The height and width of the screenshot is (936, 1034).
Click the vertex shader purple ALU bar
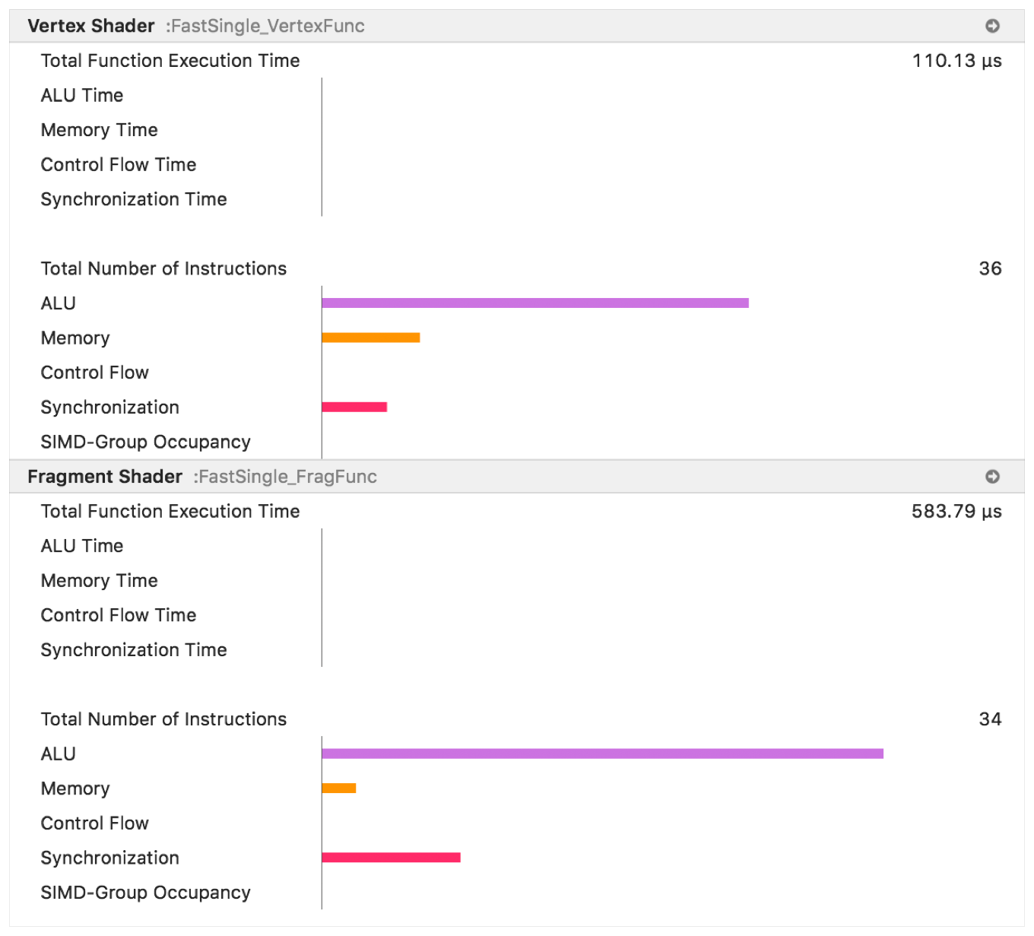(x=534, y=303)
